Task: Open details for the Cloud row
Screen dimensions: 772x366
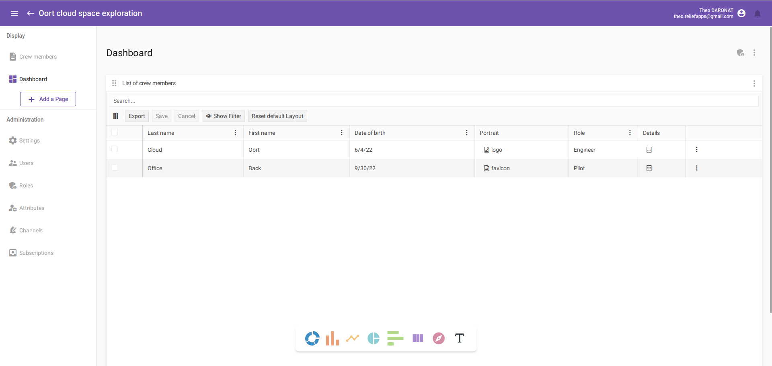Action: tap(649, 150)
